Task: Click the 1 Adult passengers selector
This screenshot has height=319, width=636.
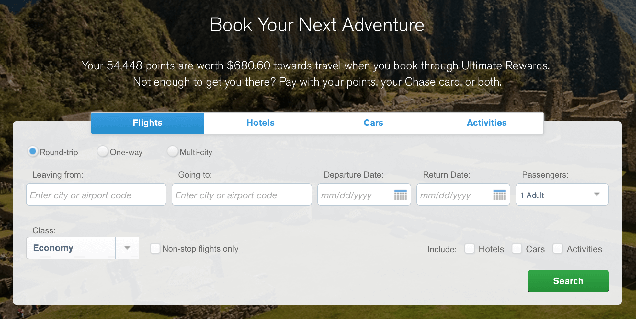Action: point(562,195)
